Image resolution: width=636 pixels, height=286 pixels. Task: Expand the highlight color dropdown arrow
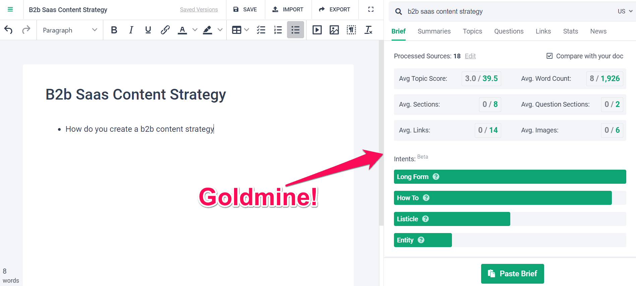point(220,30)
